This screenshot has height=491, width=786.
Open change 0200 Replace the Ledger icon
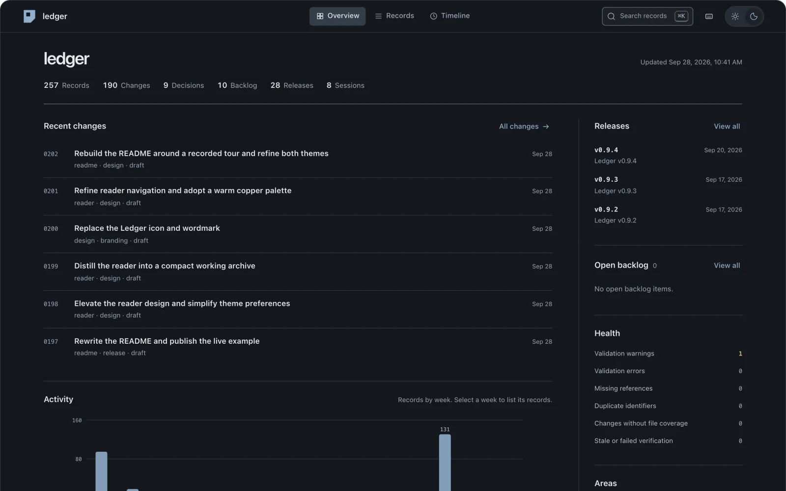(x=298, y=234)
